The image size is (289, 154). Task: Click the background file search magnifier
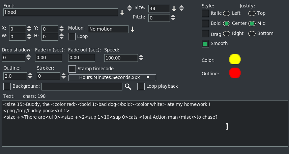pyautogui.click(x=128, y=87)
